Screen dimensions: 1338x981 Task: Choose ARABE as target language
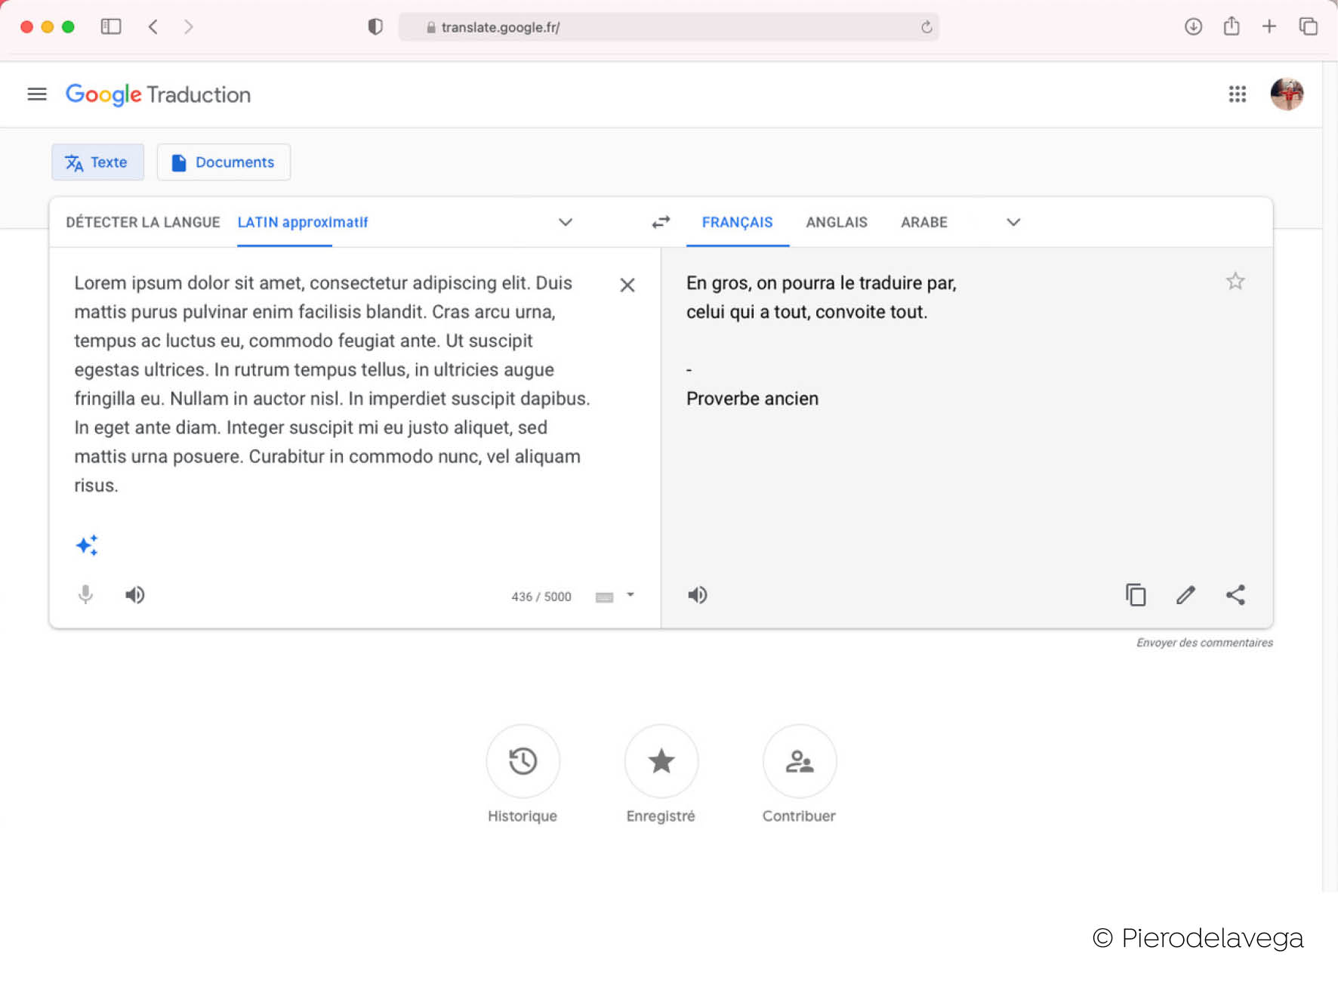click(x=924, y=222)
